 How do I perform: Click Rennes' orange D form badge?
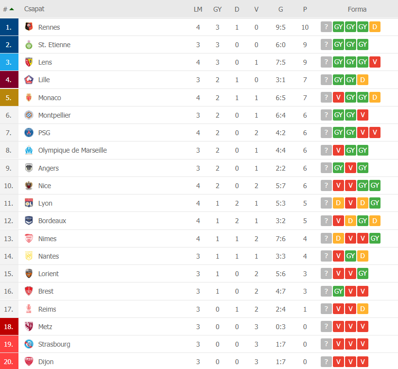click(375, 27)
